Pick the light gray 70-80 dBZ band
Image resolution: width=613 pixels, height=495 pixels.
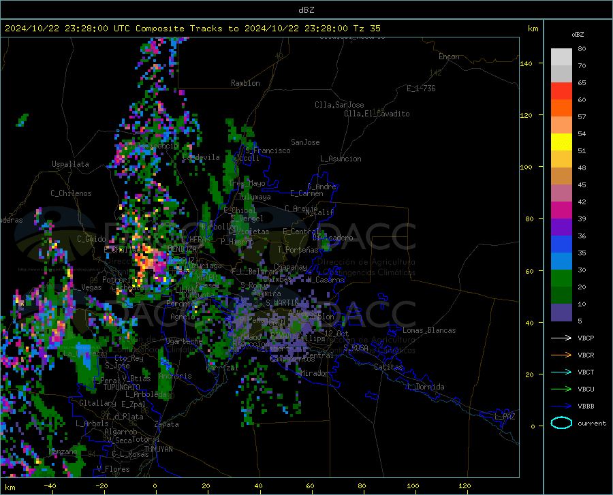coord(561,57)
